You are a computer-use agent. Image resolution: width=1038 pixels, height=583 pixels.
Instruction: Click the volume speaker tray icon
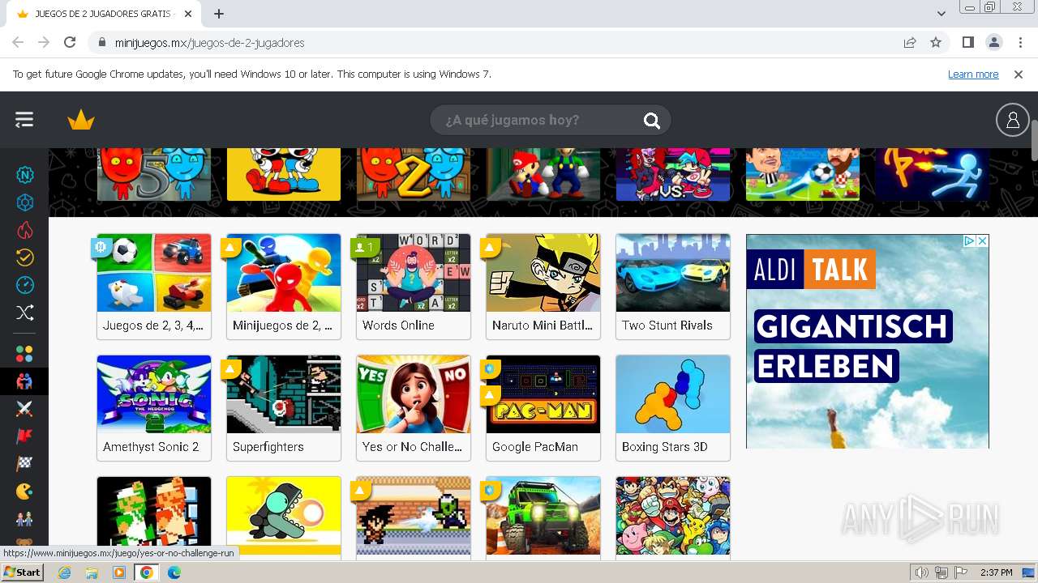922,572
